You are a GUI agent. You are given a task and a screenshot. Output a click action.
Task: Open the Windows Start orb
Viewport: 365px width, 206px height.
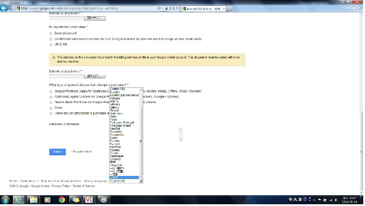point(5,200)
